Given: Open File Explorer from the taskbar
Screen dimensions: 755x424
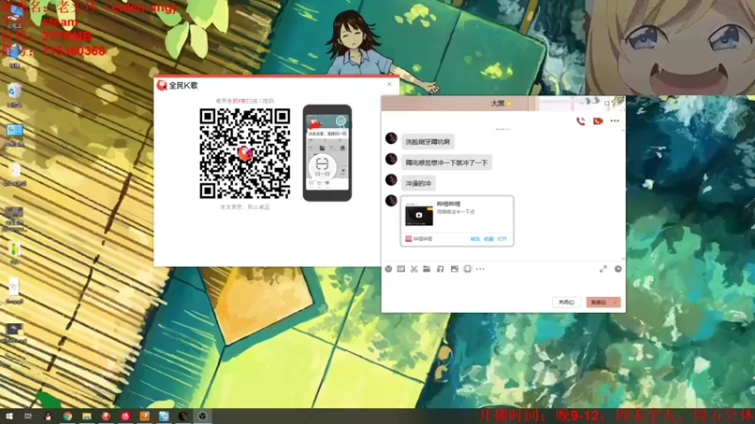Looking at the screenshot, I should [x=87, y=416].
